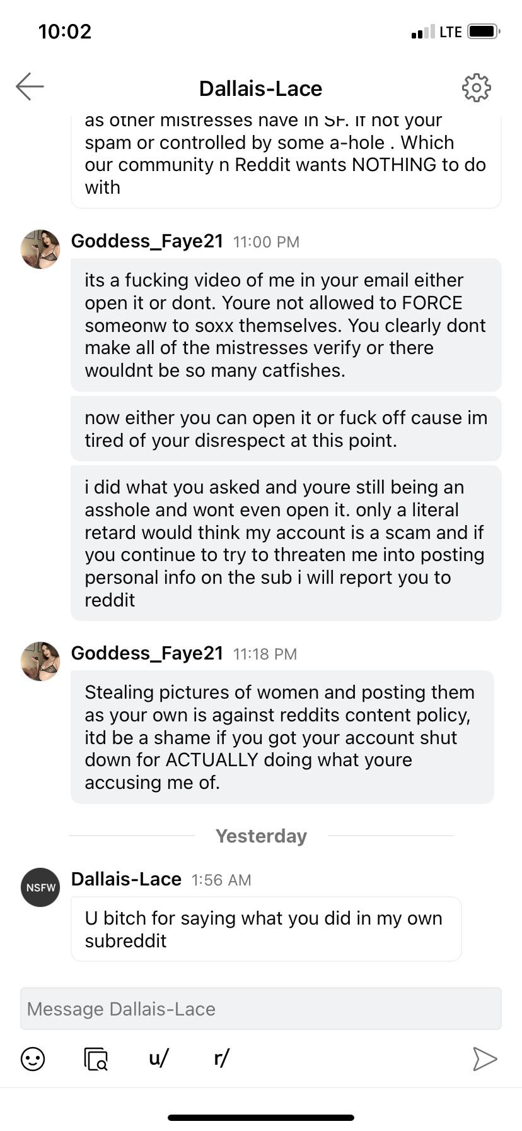Tap the Dallais-Lace chat title

[260, 88]
